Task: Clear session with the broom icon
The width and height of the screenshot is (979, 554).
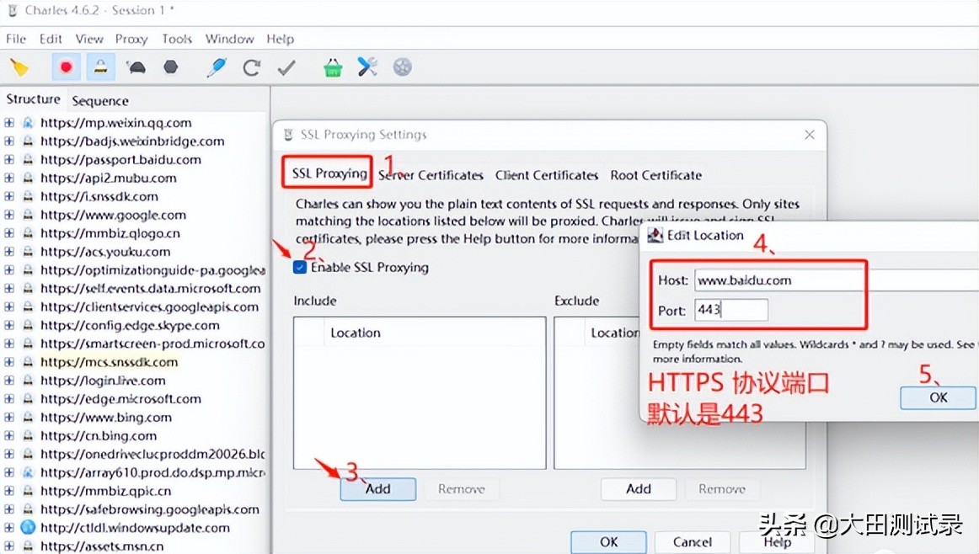Action: [19, 67]
